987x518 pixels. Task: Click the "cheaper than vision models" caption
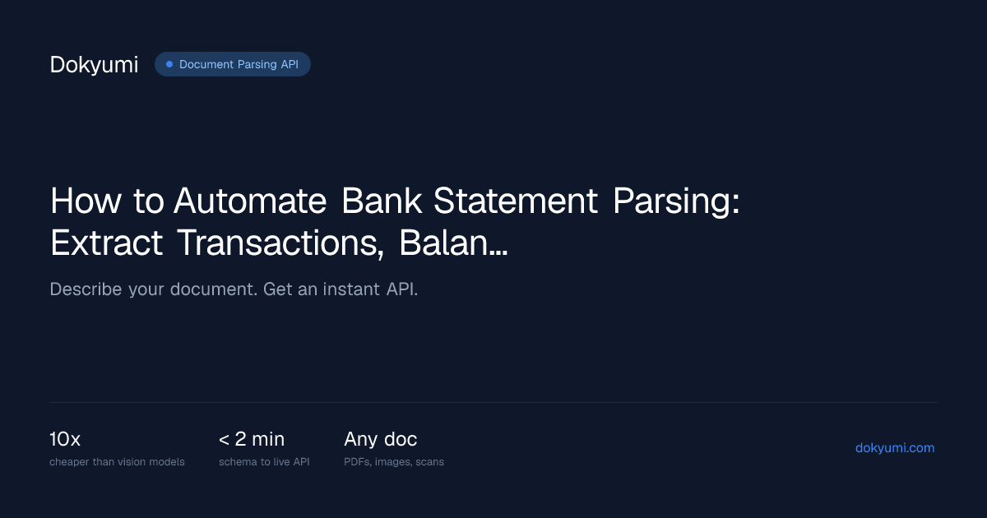[118, 462]
